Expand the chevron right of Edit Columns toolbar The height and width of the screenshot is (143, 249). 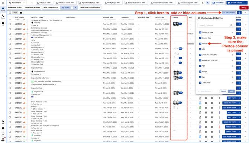pos(245,13)
